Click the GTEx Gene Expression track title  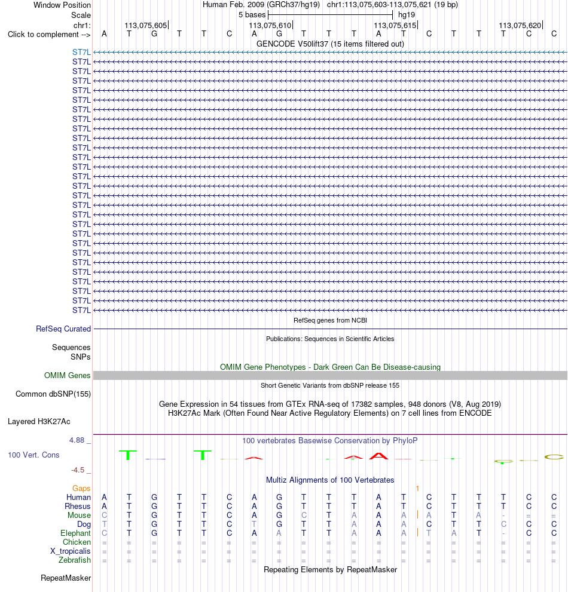pos(330,404)
